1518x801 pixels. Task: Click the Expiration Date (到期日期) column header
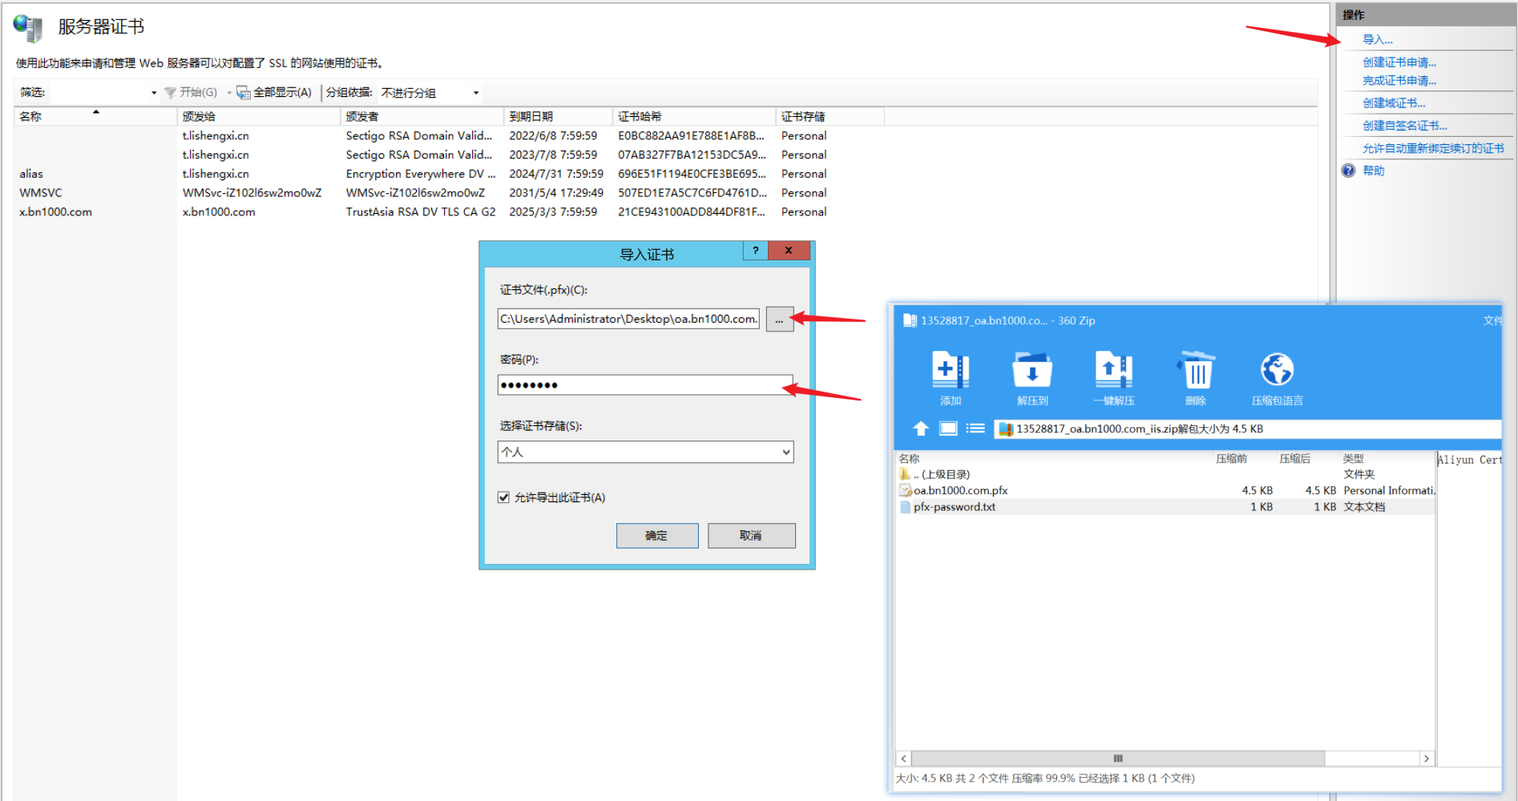[x=559, y=117]
